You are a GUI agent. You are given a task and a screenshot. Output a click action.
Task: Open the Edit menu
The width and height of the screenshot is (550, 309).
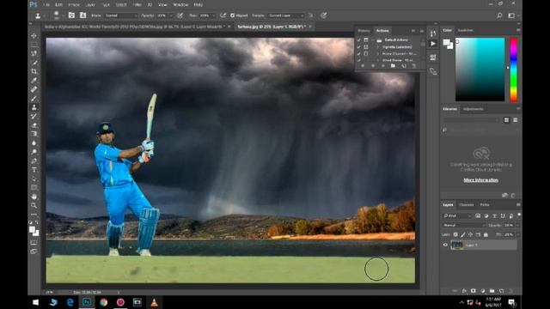pyautogui.click(x=58, y=5)
